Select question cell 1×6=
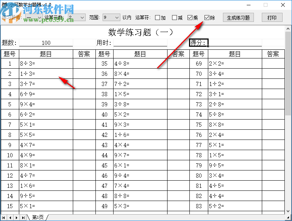Image resolution: width=292 pixels, height=221 pixels. pos(46,186)
